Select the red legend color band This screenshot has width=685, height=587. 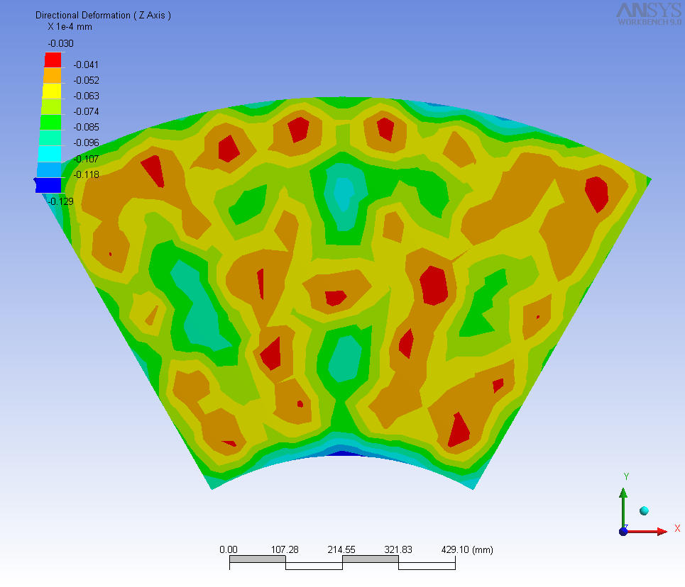click(x=53, y=60)
